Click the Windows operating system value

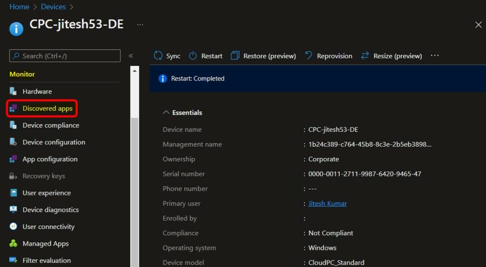point(322,248)
